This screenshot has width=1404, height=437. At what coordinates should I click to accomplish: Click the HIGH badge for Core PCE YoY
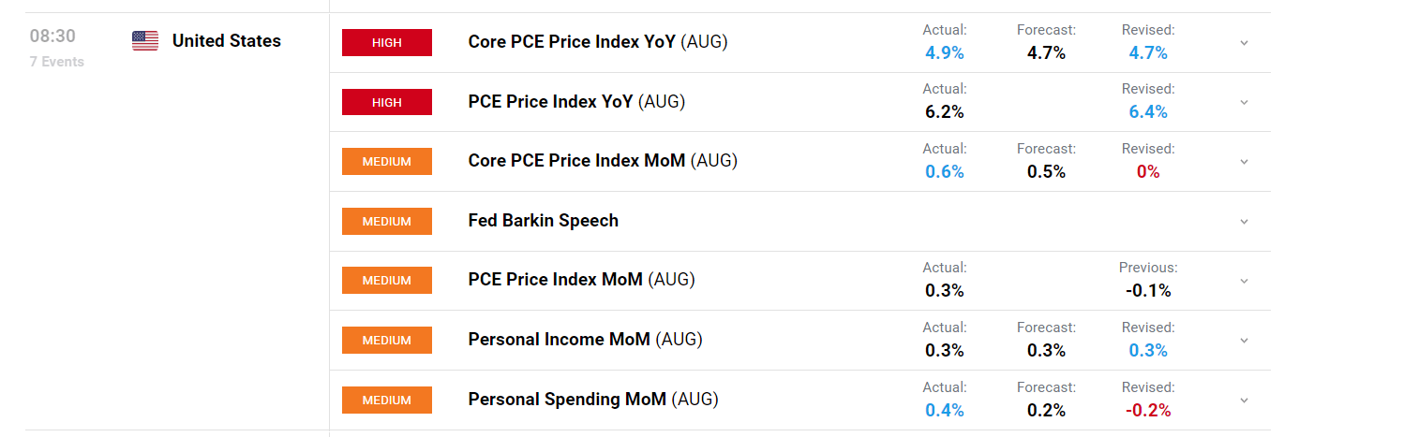pyautogui.click(x=387, y=42)
